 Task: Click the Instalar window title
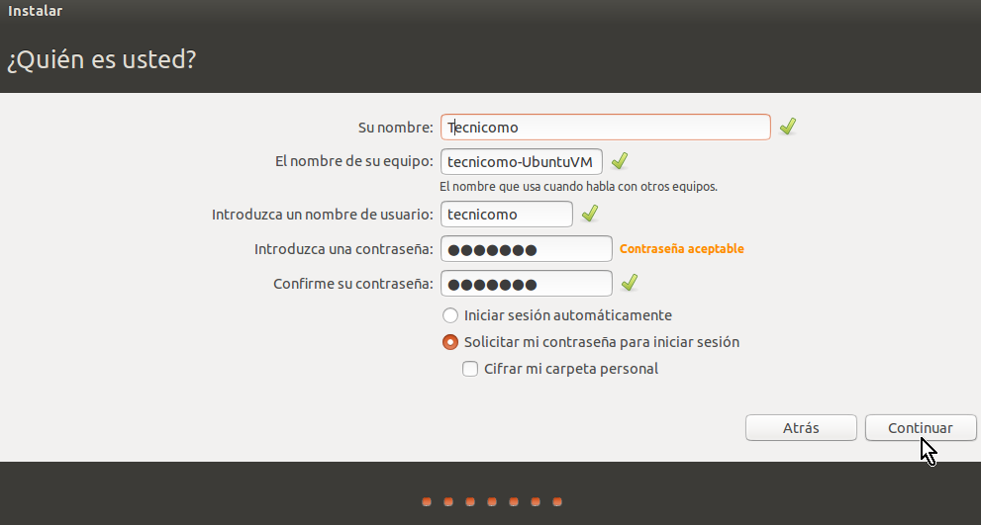[35, 11]
